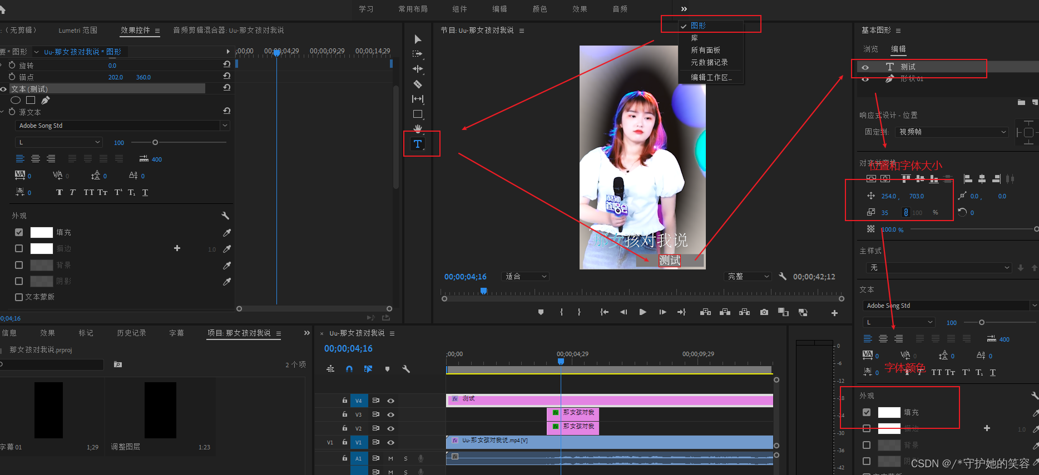Hide the 测试 text layer eye
Image resolution: width=1039 pixels, height=475 pixels.
pyautogui.click(x=865, y=67)
